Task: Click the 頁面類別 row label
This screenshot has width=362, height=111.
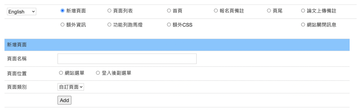Action: tap(17, 87)
